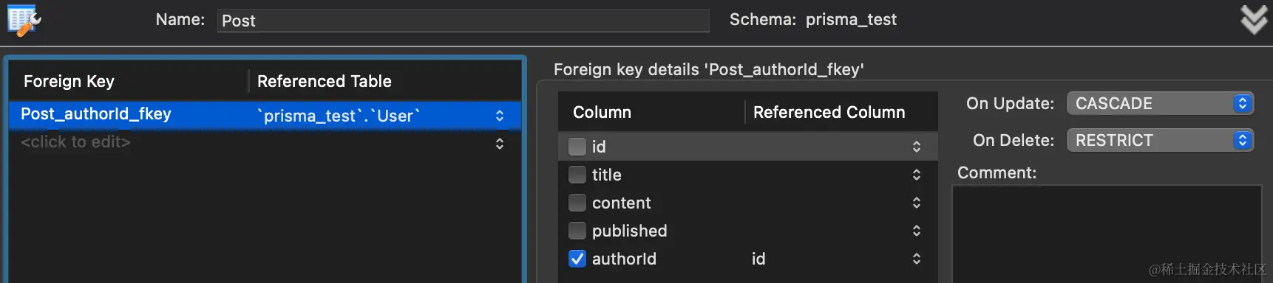
Task: Check the title column checkbox
Action: click(x=577, y=175)
